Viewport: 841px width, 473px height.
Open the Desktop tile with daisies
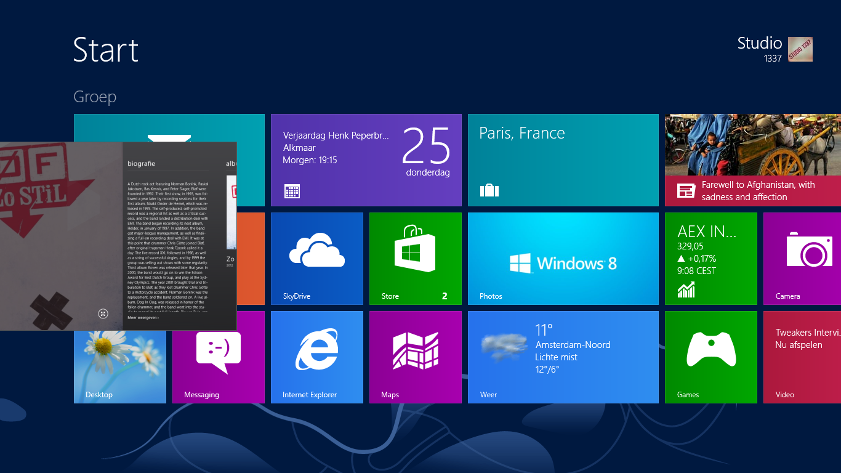pos(120,367)
